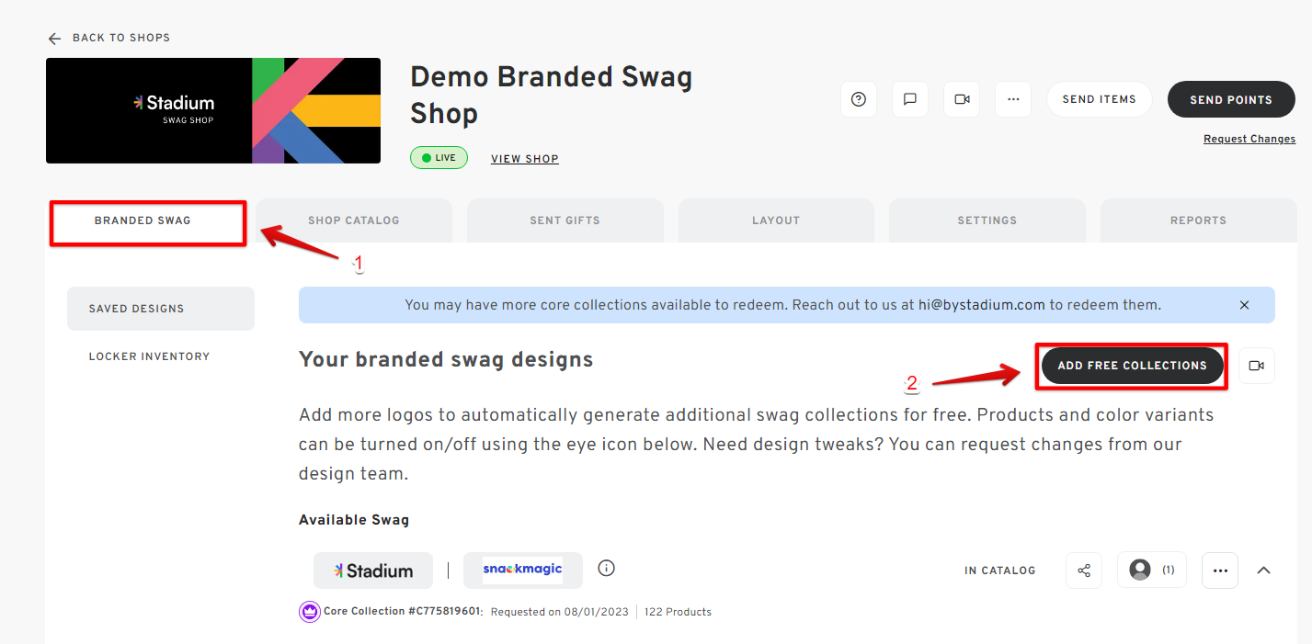Click the Stadium Swag Shop banner thumbnail

coord(213,111)
